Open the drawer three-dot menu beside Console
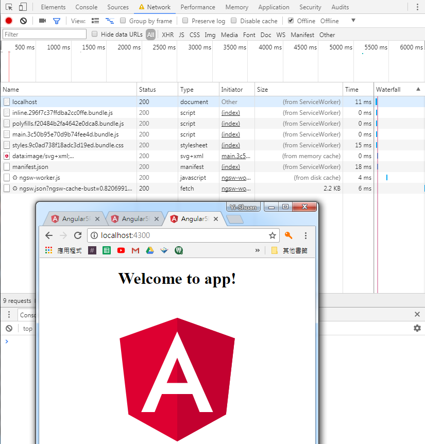The width and height of the screenshot is (425, 444). click(x=9, y=314)
